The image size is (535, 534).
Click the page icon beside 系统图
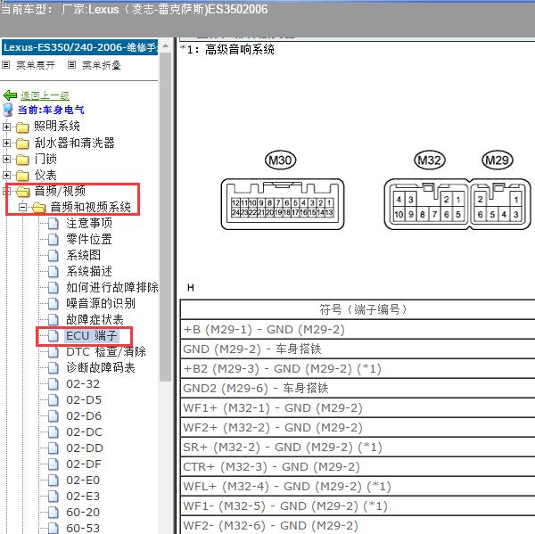54,255
